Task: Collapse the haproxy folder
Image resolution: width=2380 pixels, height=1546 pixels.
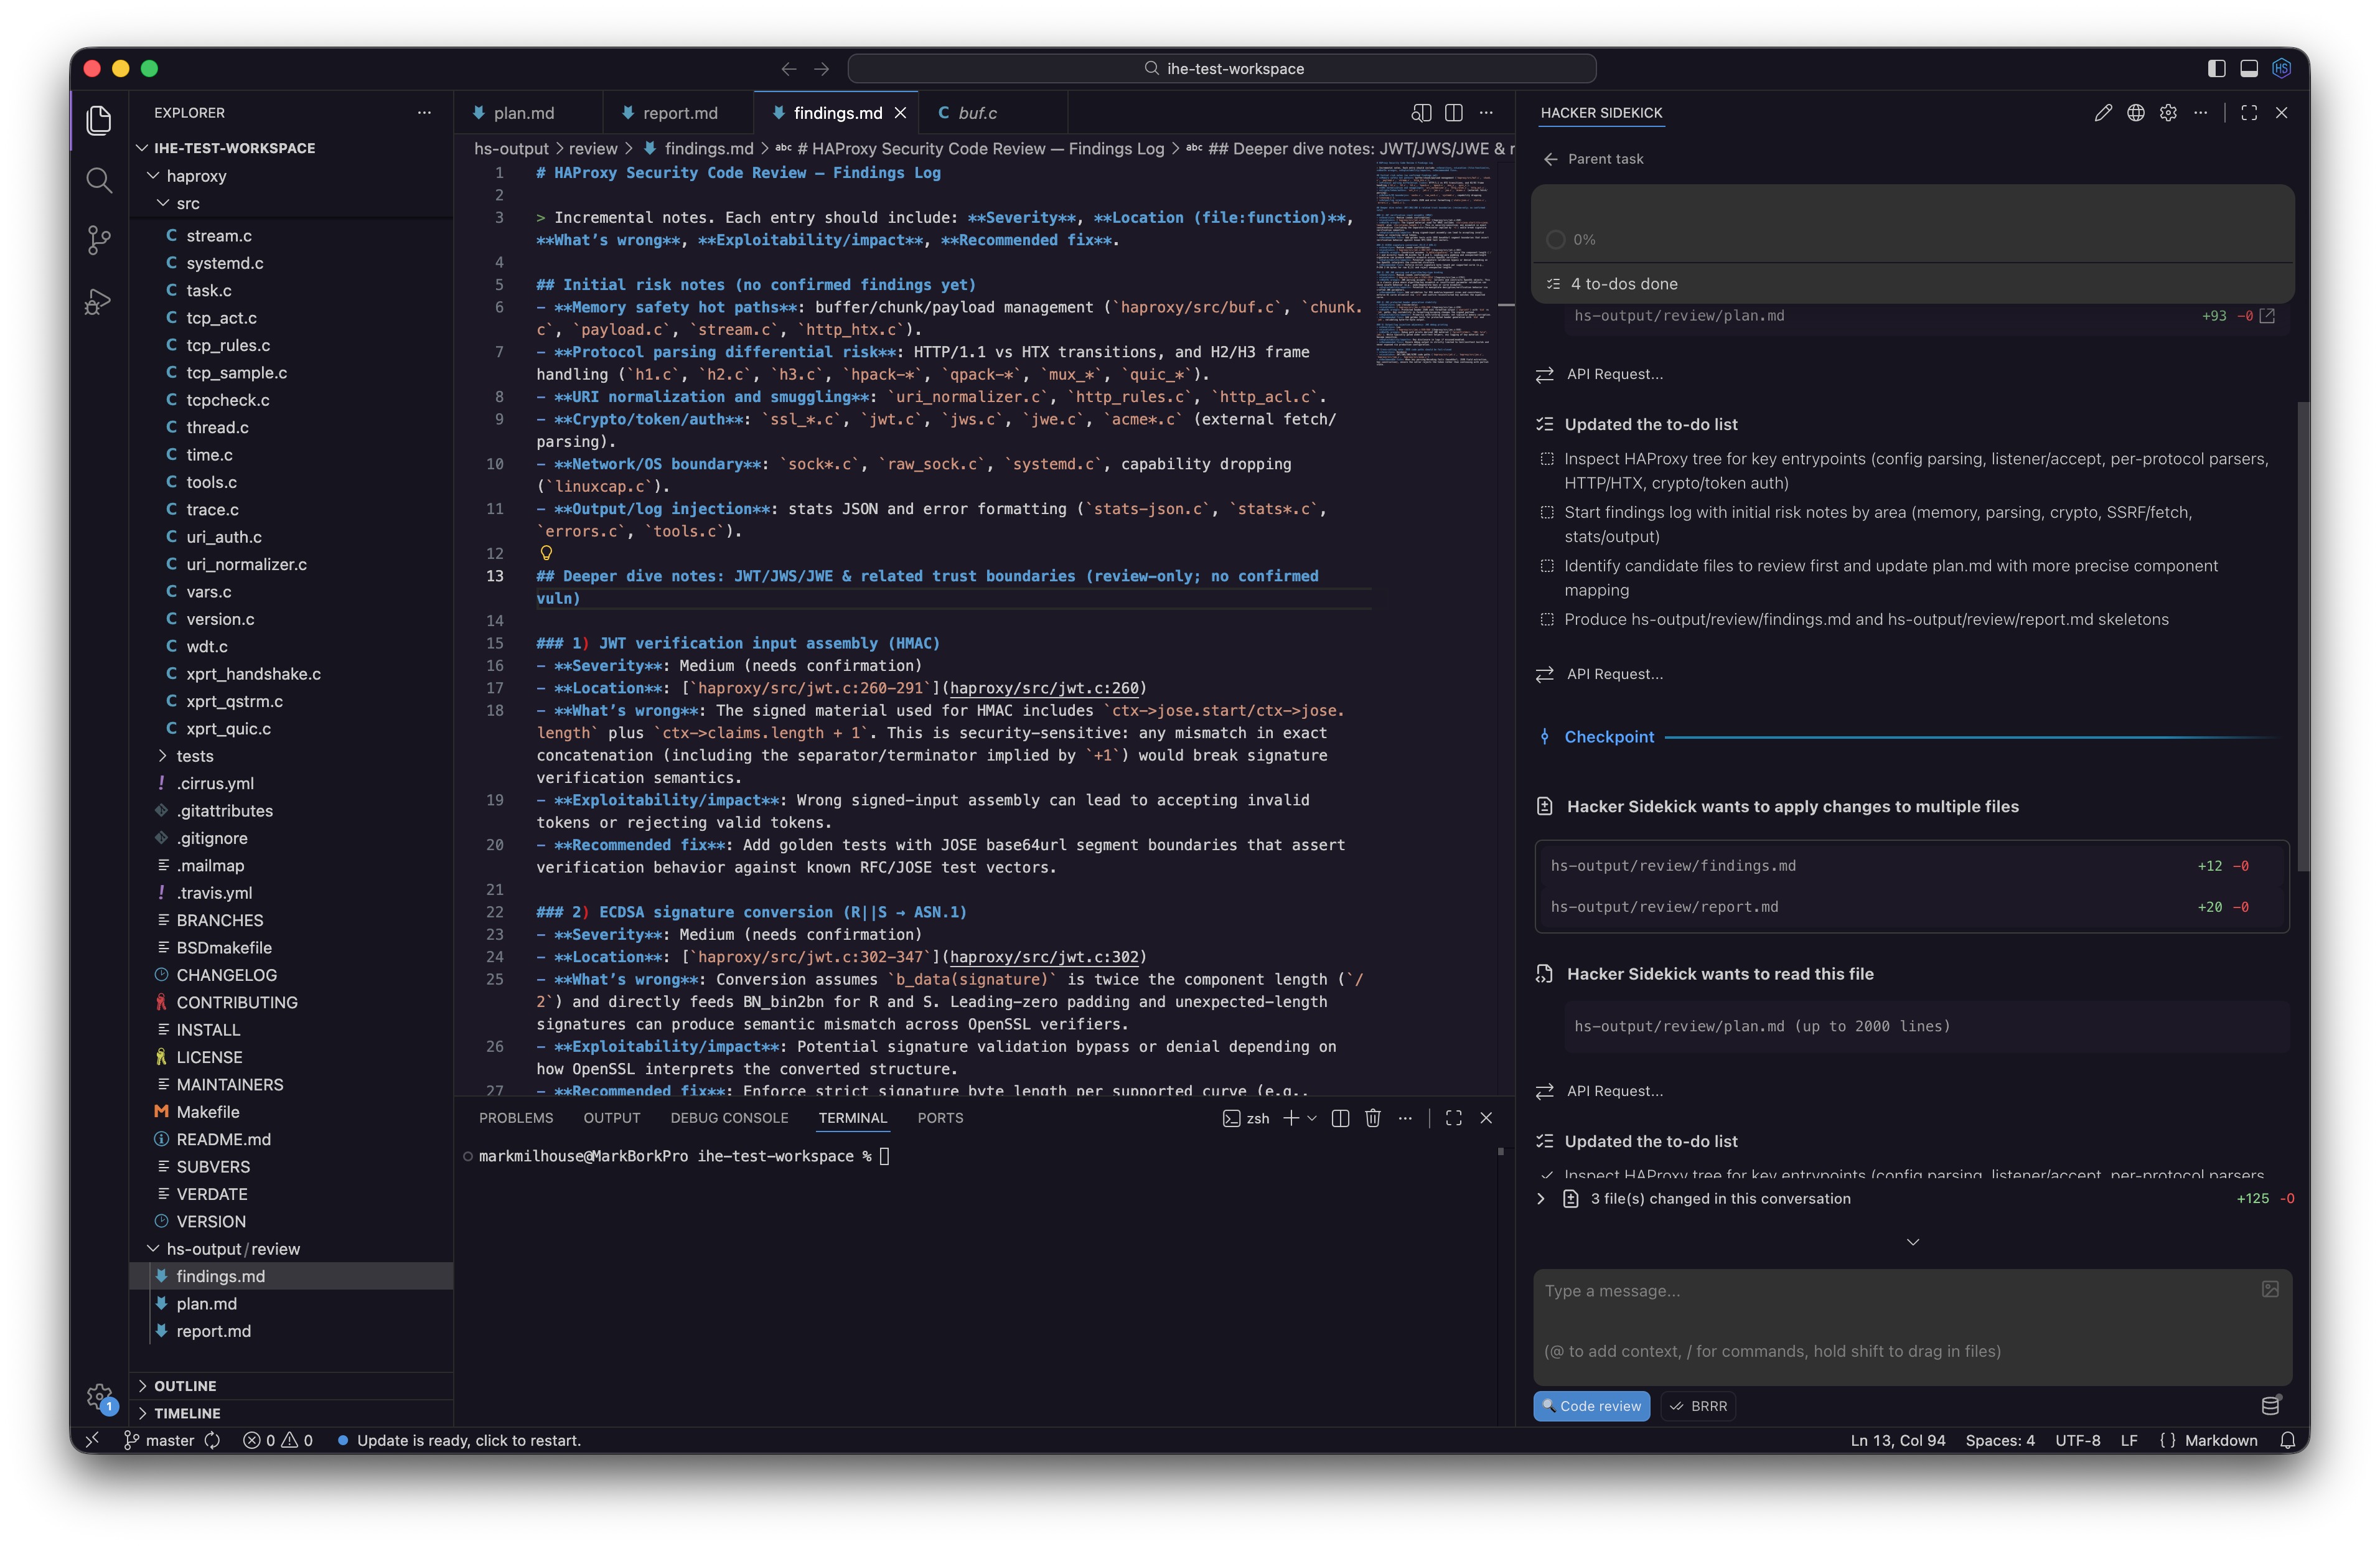Action: coord(153,176)
